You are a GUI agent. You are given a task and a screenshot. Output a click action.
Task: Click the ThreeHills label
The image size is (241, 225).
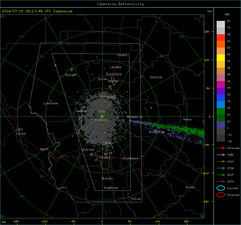(135, 117)
